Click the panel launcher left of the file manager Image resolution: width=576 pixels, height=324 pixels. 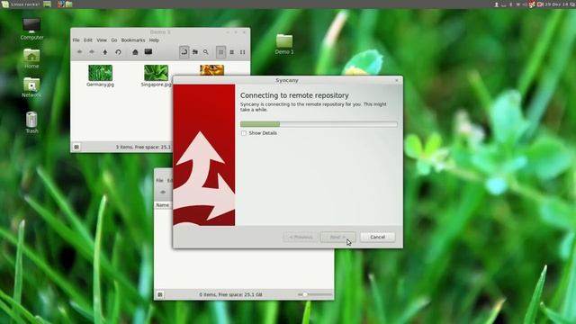pos(60,4)
